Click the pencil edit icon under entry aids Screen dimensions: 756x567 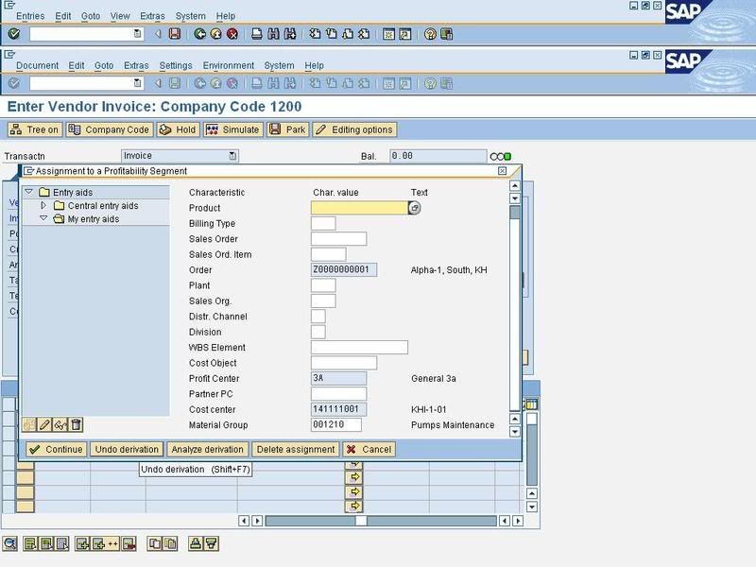[x=44, y=425]
